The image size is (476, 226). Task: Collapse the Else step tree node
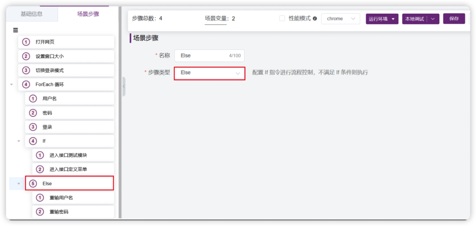(19, 184)
